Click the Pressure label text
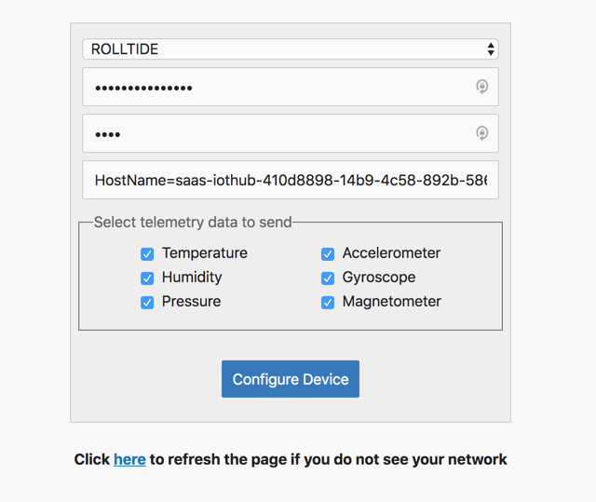 click(x=192, y=302)
